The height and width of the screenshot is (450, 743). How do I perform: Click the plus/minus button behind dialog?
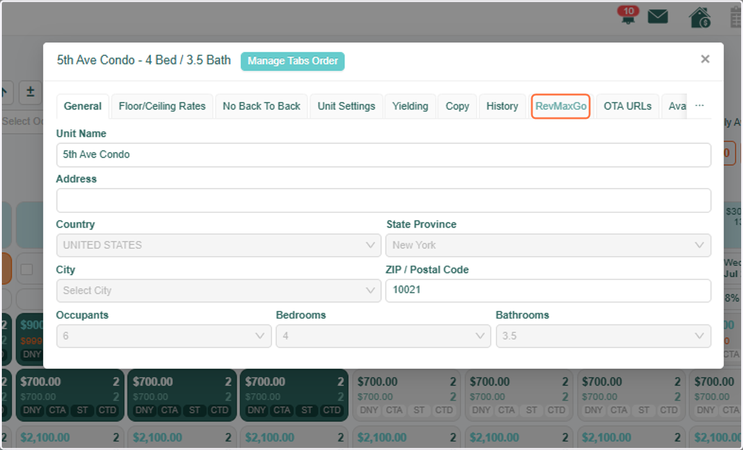click(x=30, y=92)
